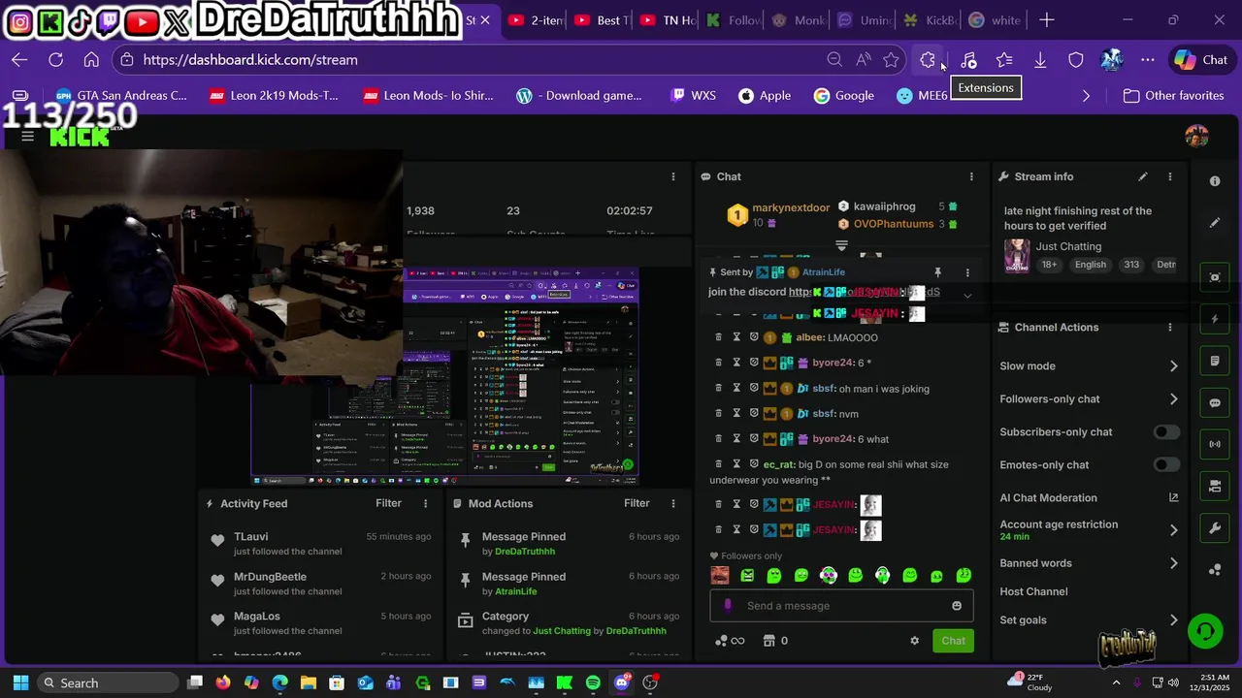Open the Google bookmark
The height and width of the screenshot is (698, 1242).
pos(844,96)
